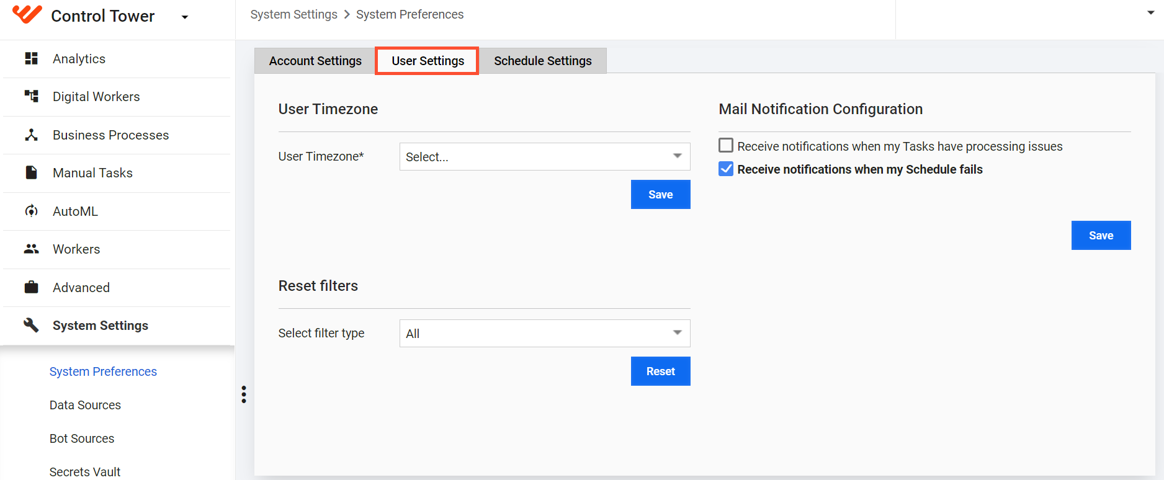
Task: Open the Control Tower dropdown arrow
Action: click(x=184, y=17)
